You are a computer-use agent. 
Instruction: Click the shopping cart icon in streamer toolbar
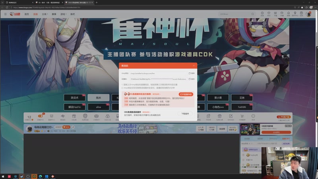click(242, 117)
